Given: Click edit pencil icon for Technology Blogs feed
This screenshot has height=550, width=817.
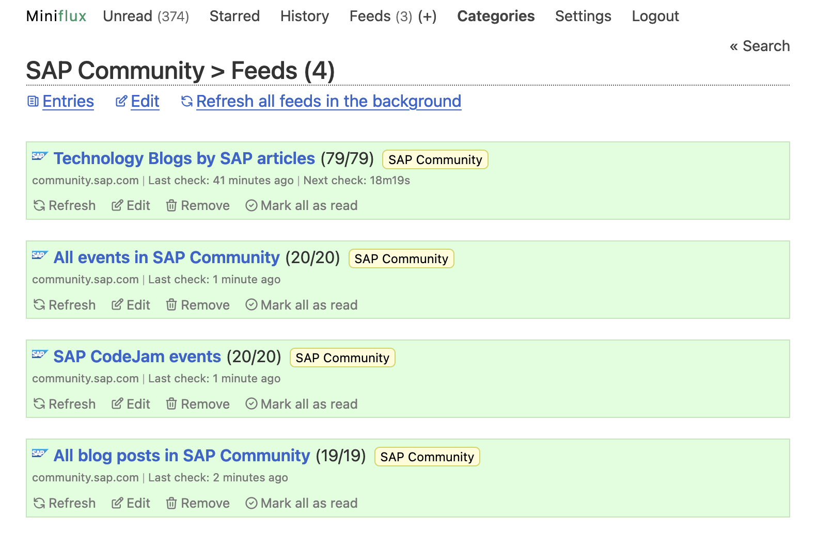Looking at the screenshot, I should 117,206.
